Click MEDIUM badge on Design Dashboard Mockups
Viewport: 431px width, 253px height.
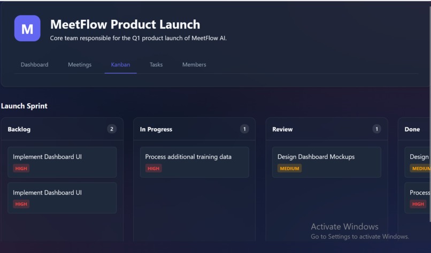[x=289, y=168]
